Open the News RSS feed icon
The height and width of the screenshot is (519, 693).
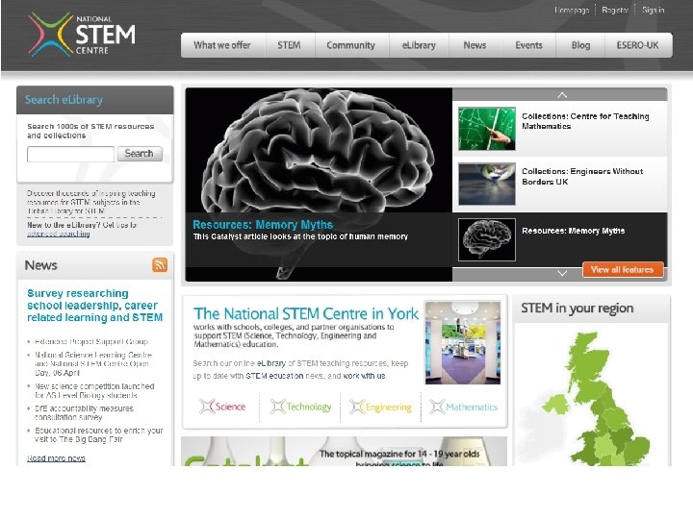click(160, 265)
